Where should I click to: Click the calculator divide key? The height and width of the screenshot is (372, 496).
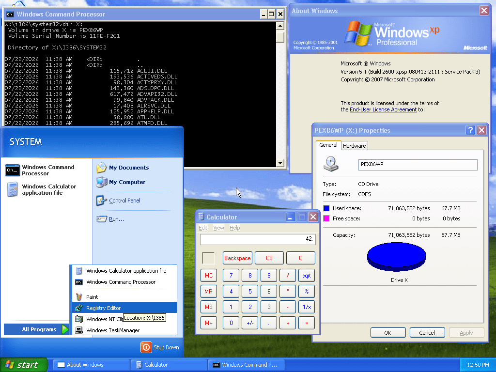coord(288,276)
